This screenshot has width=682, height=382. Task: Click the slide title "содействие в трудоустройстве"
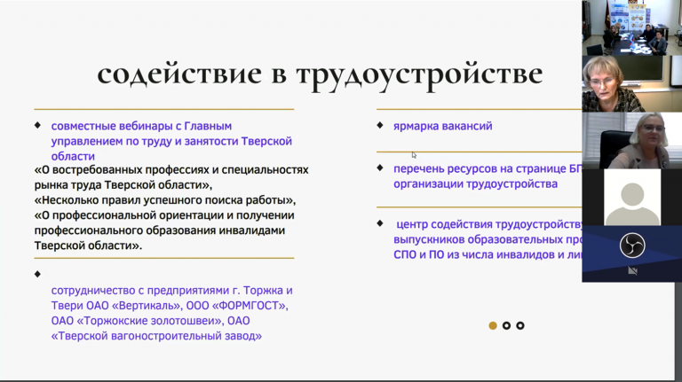(320, 74)
